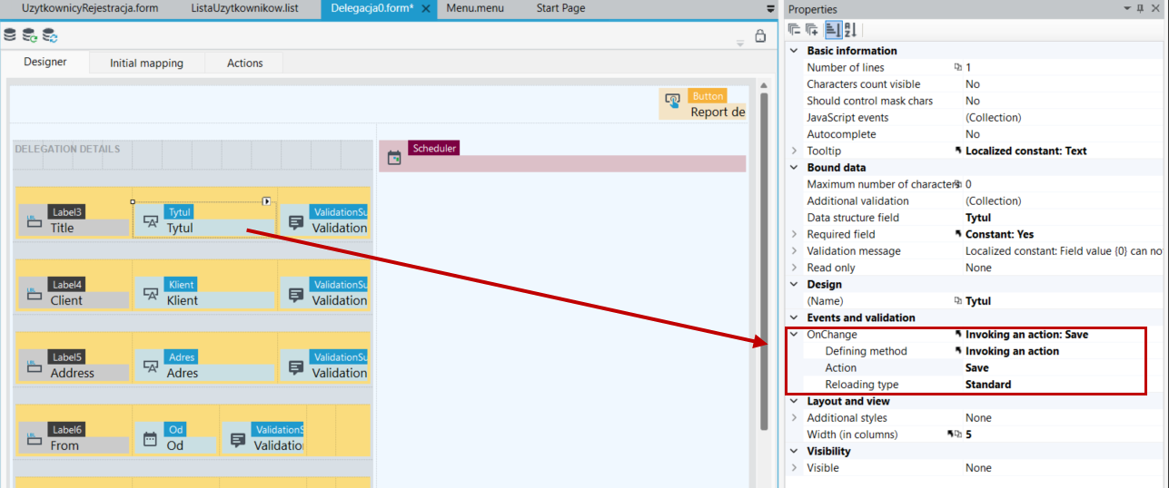1169x488 pixels.
Task: Collapse the OnChange property
Action: [795, 335]
